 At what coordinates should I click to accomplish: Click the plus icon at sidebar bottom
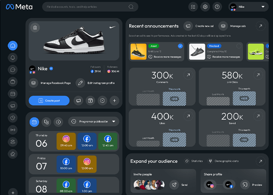pyautogui.click(x=13, y=192)
